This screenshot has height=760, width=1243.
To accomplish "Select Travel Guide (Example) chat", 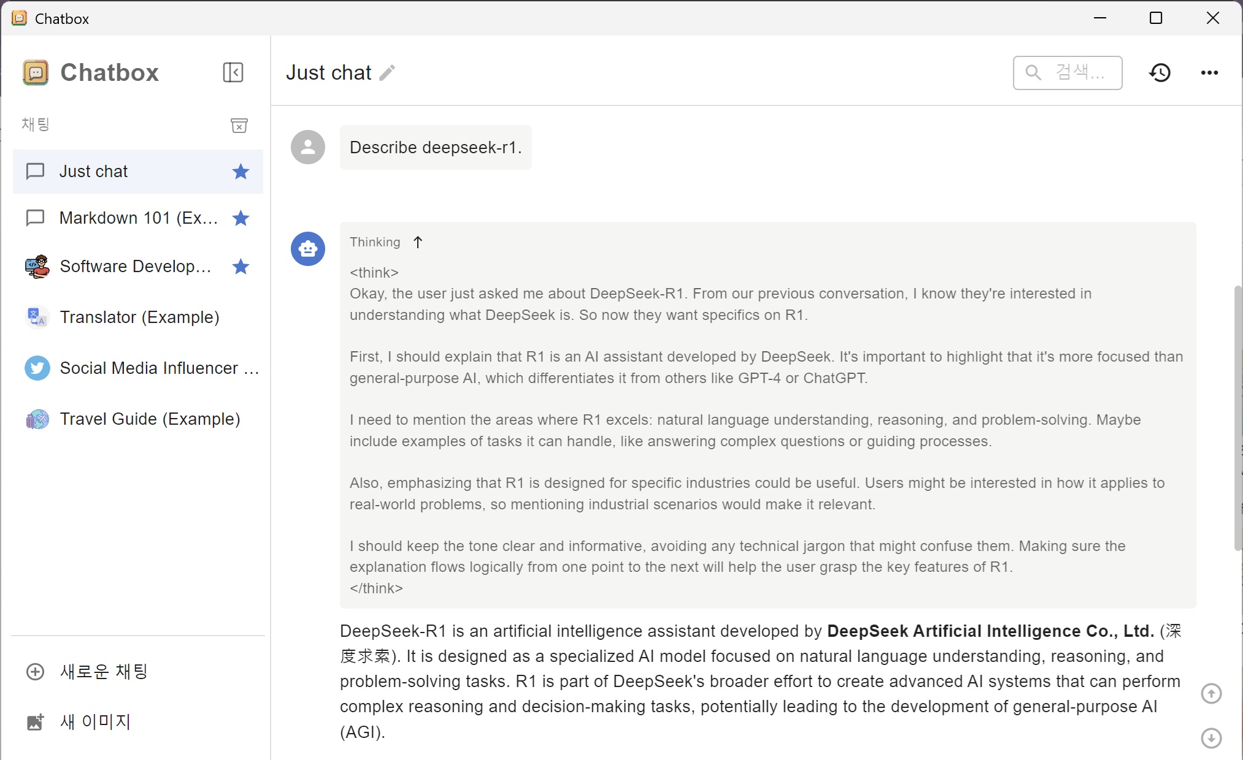I will (x=150, y=419).
